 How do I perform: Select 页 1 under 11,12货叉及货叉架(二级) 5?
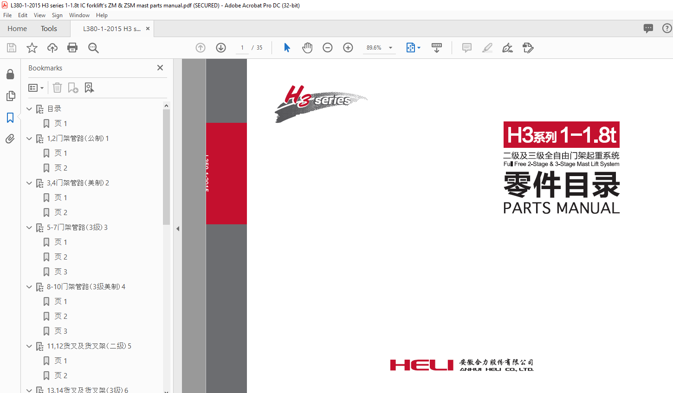[x=61, y=361]
